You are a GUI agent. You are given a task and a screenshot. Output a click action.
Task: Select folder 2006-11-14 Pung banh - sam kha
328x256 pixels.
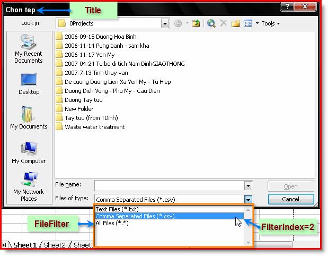pyautogui.click(x=102, y=46)
